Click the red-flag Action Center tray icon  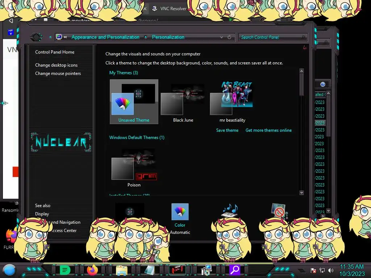(313, 270)
